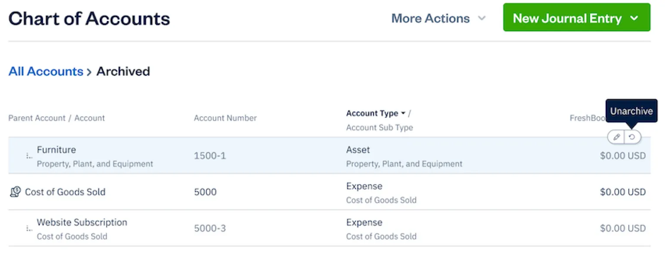
Task: Click the Unarchive icon for Furniture
Action: 633,137
